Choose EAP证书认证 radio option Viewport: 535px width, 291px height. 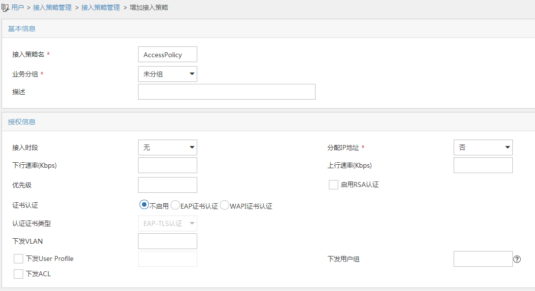click(x=175, y=205)
